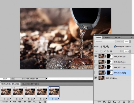Select the IMG_6210.jpg layer name
134x104 pixels.
click(120, 62)
